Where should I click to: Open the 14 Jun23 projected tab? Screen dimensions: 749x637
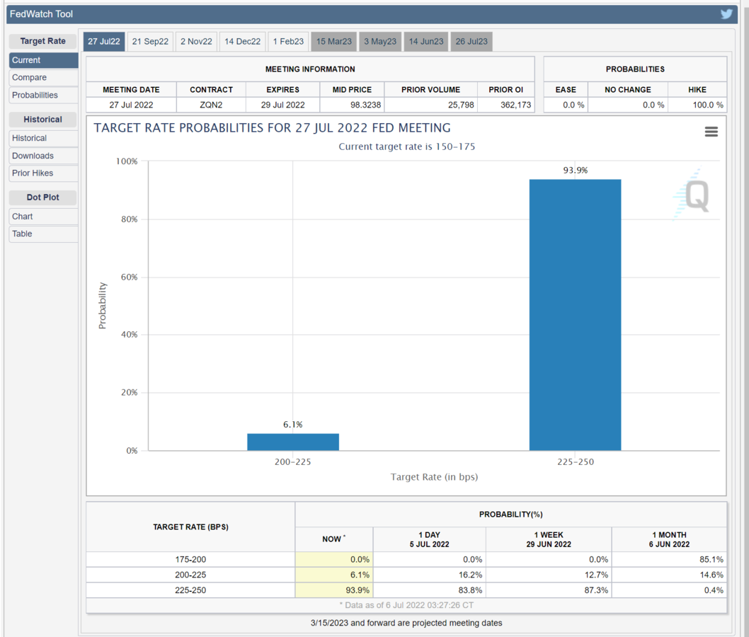426,42
